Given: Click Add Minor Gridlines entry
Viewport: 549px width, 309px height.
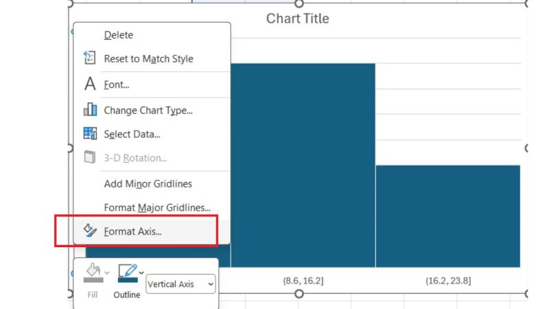Looking at the screenshot, I should click(x=152, y=183).
